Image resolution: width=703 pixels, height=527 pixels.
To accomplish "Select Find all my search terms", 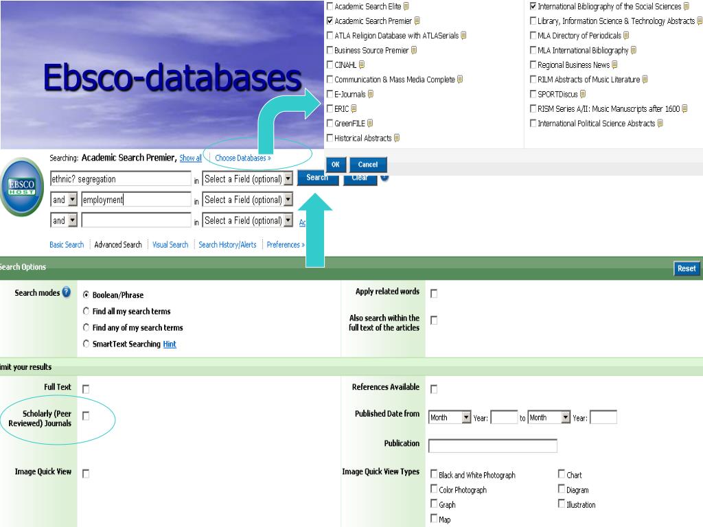I will click(x=86, y=311).
